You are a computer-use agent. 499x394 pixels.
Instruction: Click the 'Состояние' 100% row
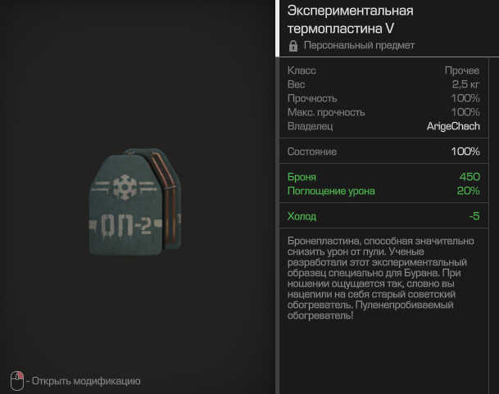[x=383, y=152]
